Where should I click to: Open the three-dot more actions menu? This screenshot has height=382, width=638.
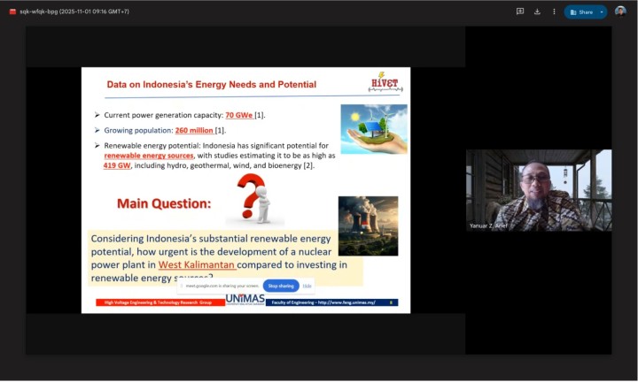click(x=554, y=11)
